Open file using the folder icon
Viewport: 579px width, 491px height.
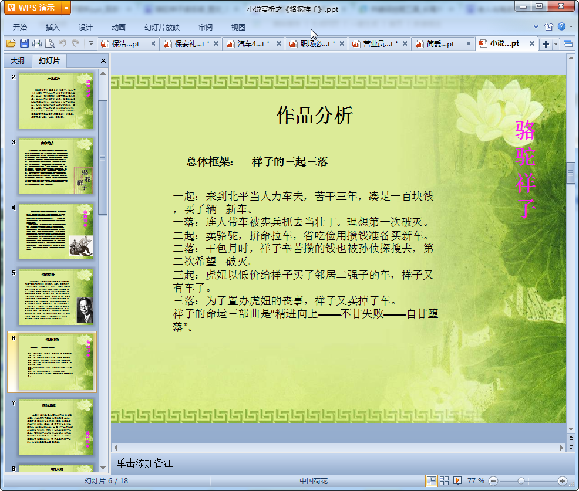pyautogui.click(x=11, y=43)
